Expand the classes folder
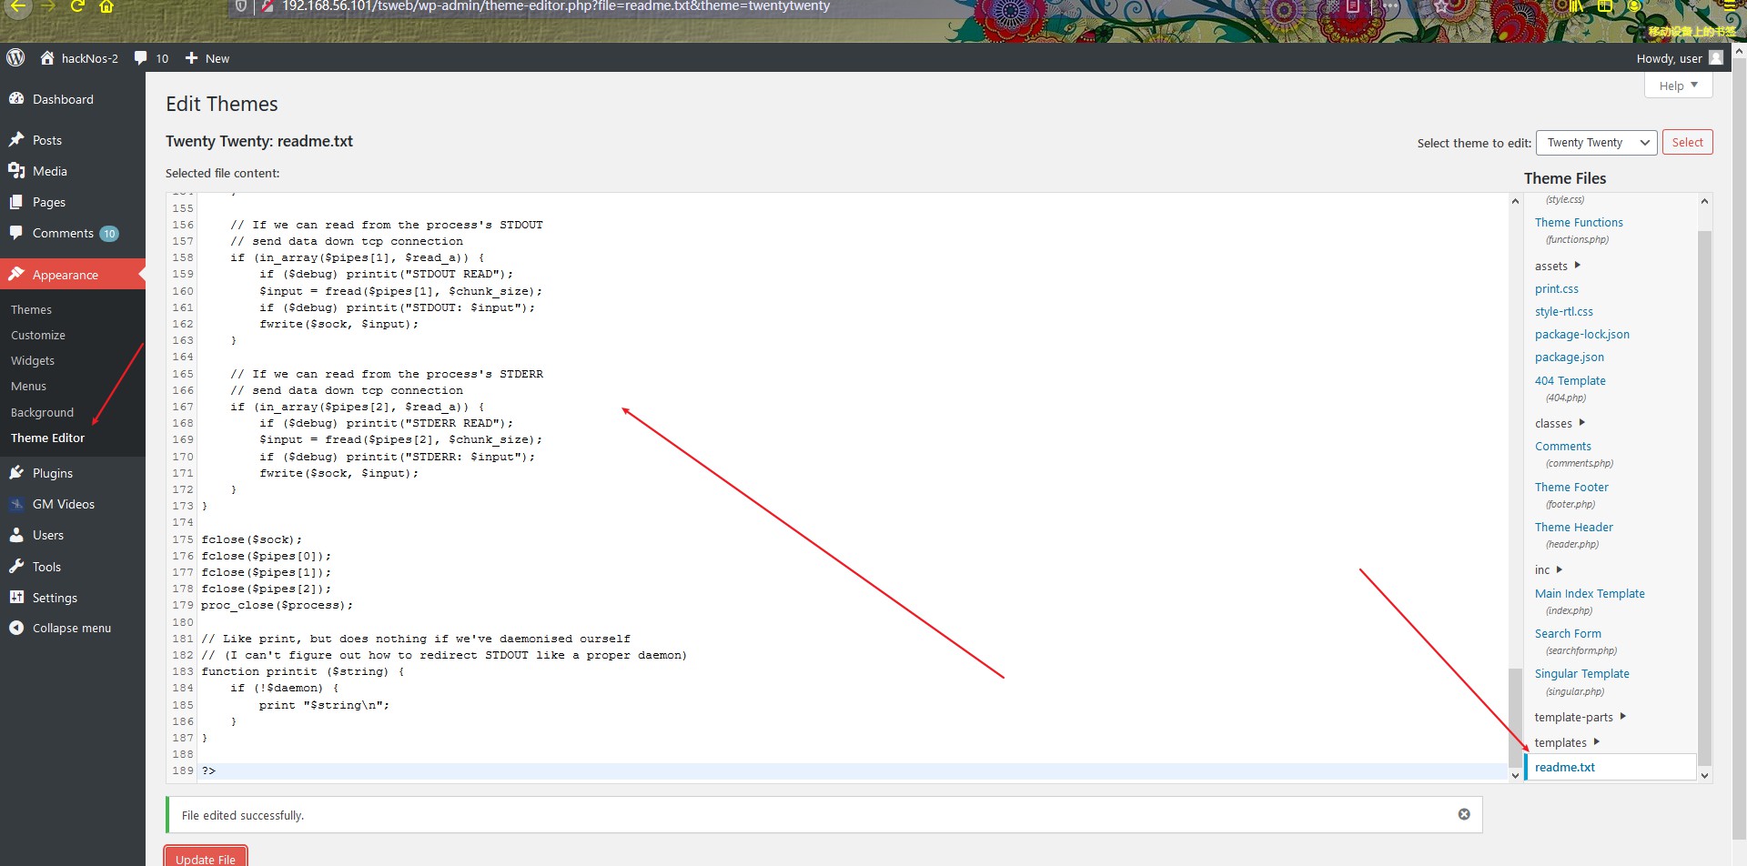1747x866 pixels. [1560, 423]
